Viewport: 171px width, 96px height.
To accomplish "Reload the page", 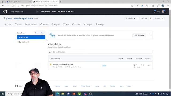I will point(13,6).
